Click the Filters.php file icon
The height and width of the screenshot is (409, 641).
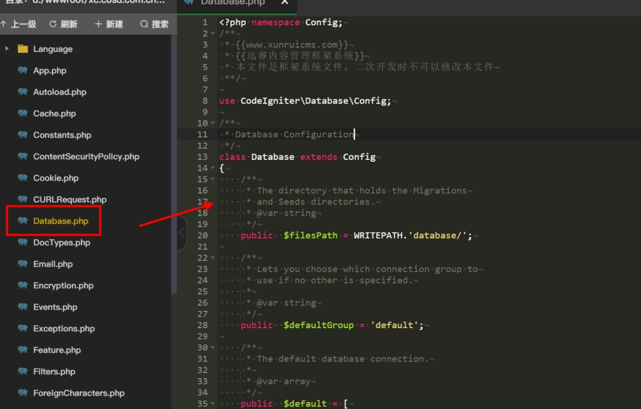coord(23,371)
